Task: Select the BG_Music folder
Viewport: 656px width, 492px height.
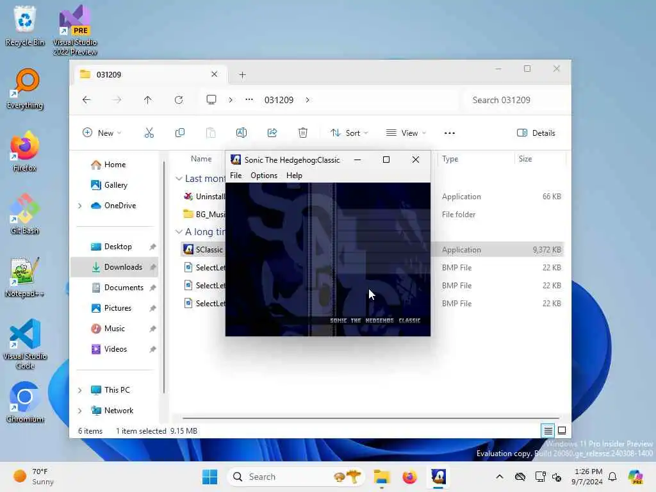Action: click(204, 214)
